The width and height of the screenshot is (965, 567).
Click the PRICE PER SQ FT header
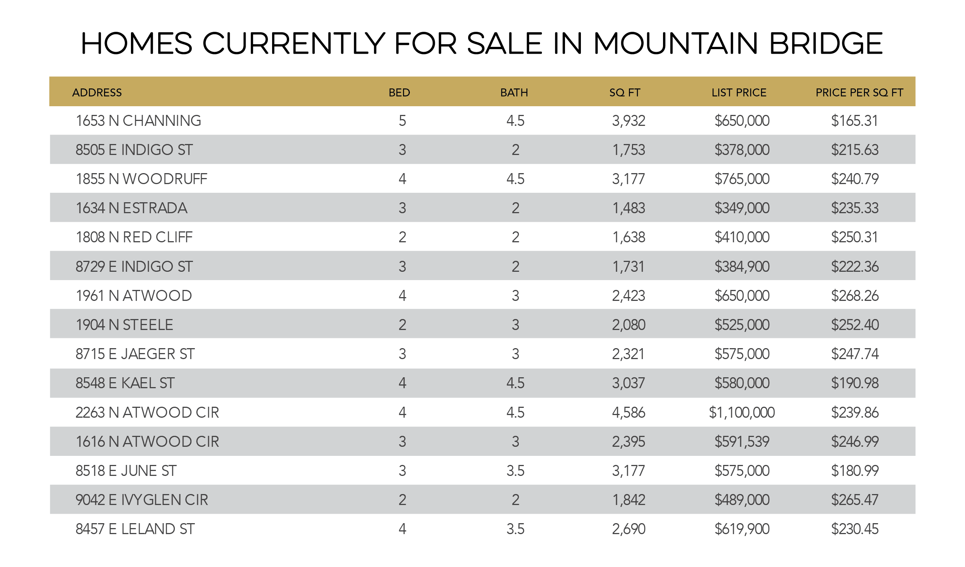[859, 93]
